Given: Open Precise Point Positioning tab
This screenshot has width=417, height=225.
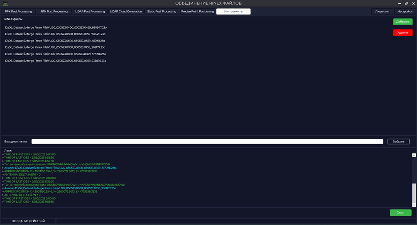Looking at the screenshot, I should point(198,12).
